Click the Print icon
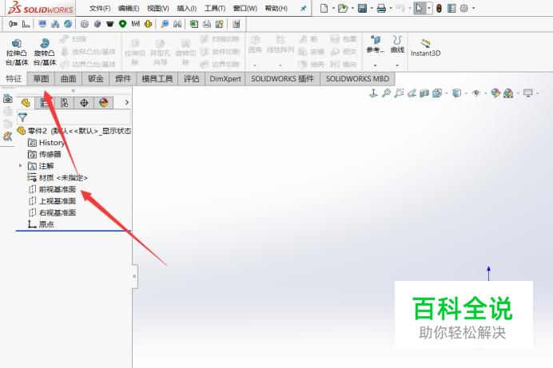The height and width of the screenshot is (368, 553). [381, 8]
